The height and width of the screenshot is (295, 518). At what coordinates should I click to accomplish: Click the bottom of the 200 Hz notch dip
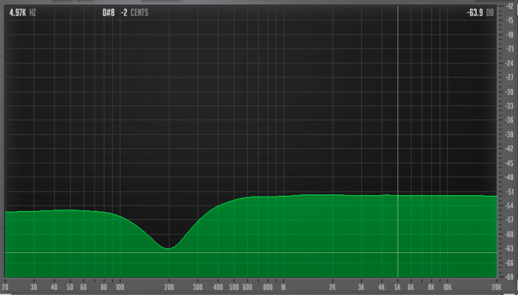pos(169,248)
